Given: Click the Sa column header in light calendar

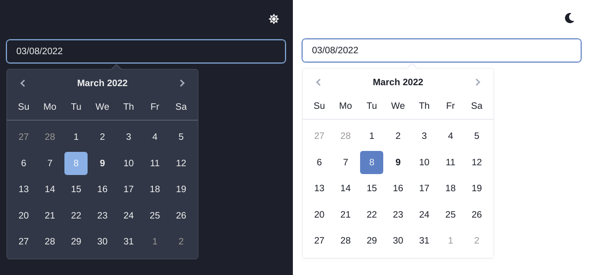Looking at the screenshot, I should tap(476, 106).
